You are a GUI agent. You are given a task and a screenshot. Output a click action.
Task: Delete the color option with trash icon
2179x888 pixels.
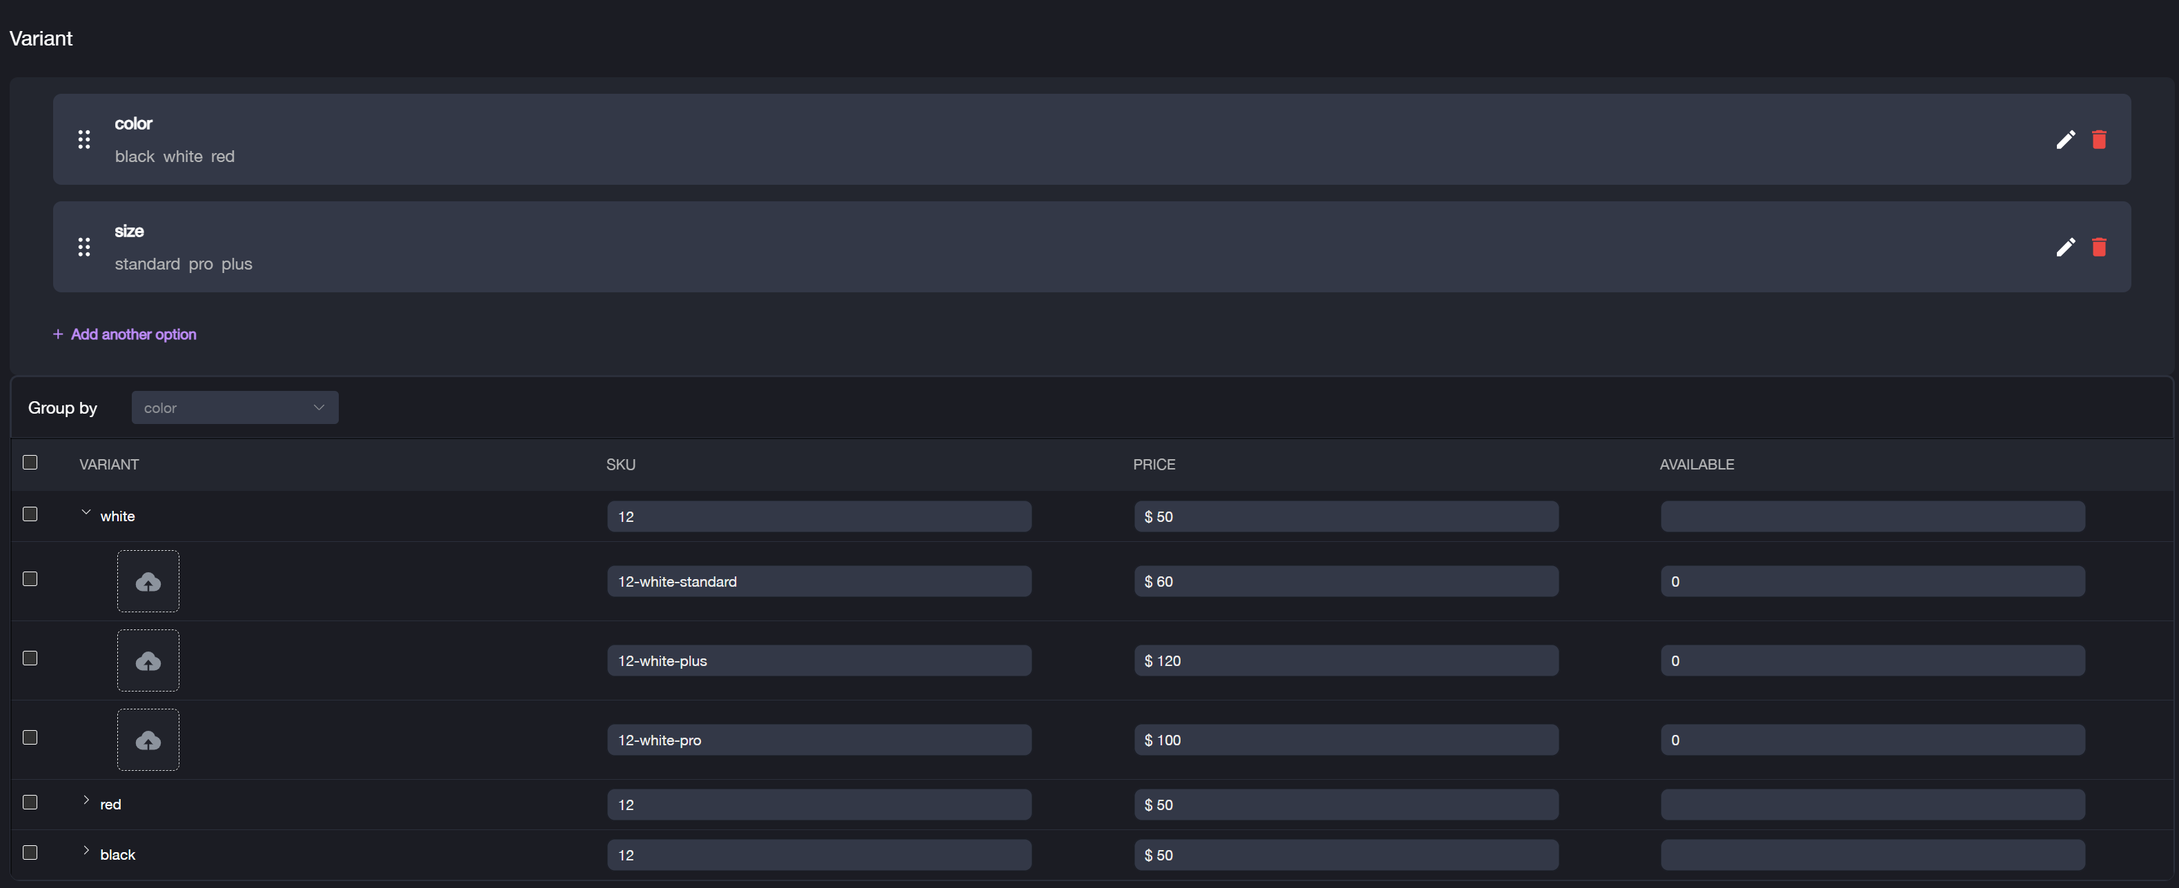click(2099, 139)
